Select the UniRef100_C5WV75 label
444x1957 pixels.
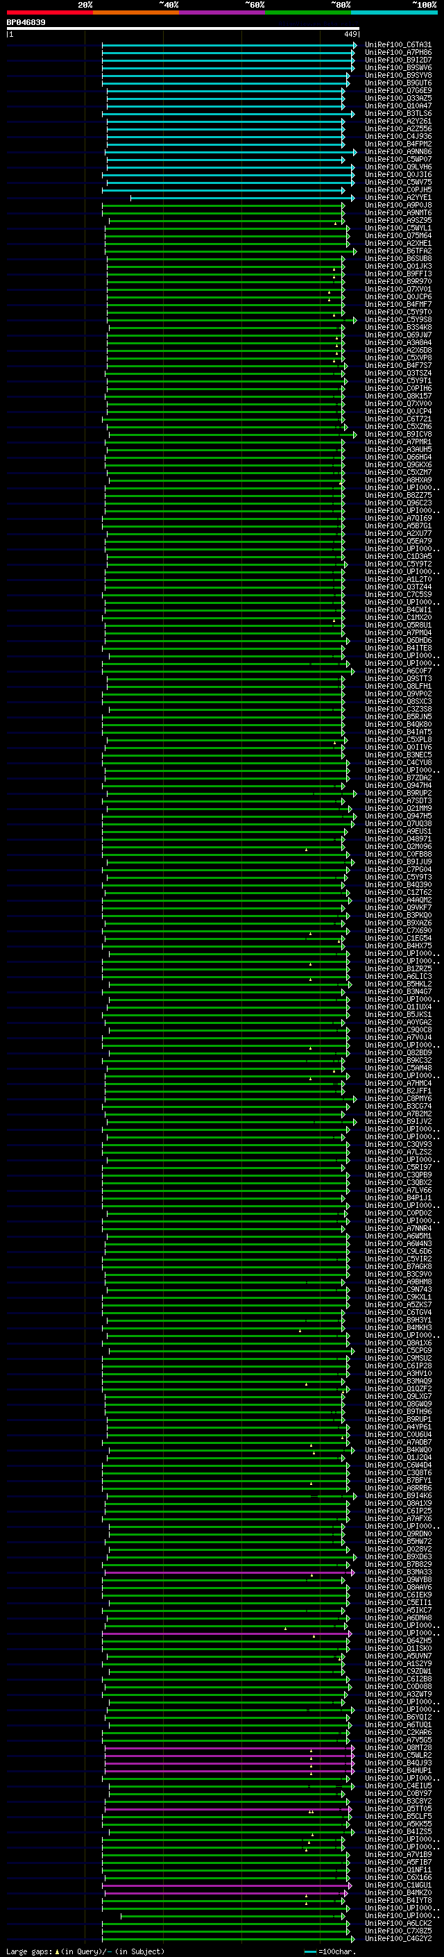point(398,183)
